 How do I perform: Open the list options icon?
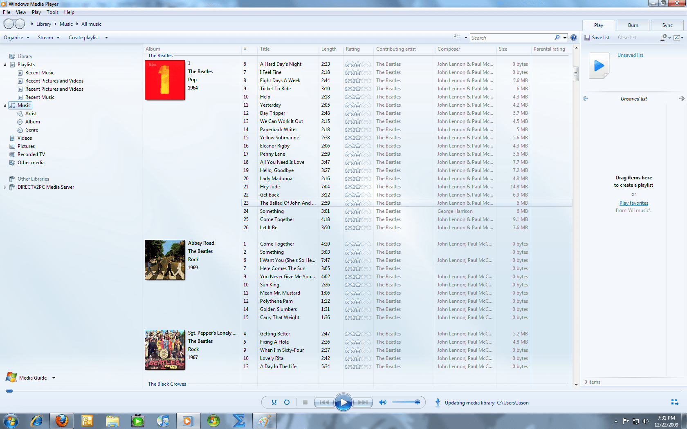[665, 38]
